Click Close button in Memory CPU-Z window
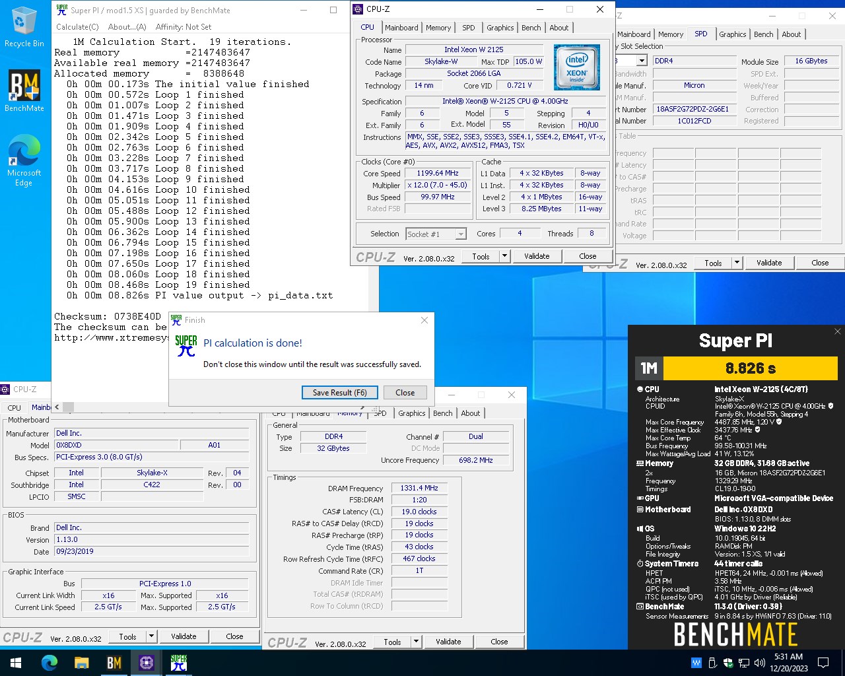845x676 pixels. [499, 642]
